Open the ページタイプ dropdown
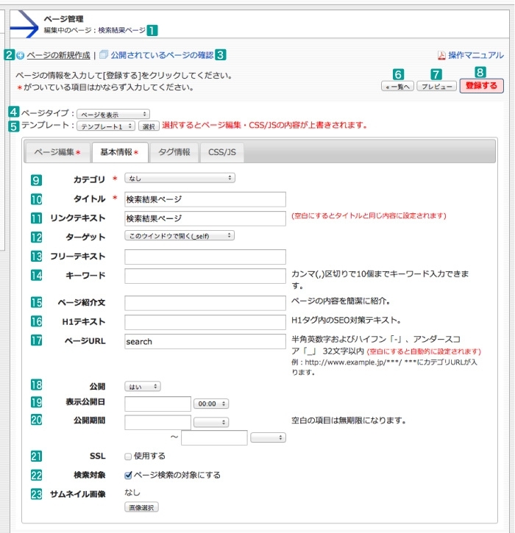 click(x=113, y=114)
